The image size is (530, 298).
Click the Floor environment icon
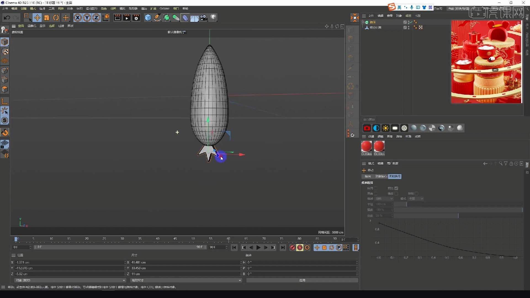pyautogui.click(x=195, y=18)
